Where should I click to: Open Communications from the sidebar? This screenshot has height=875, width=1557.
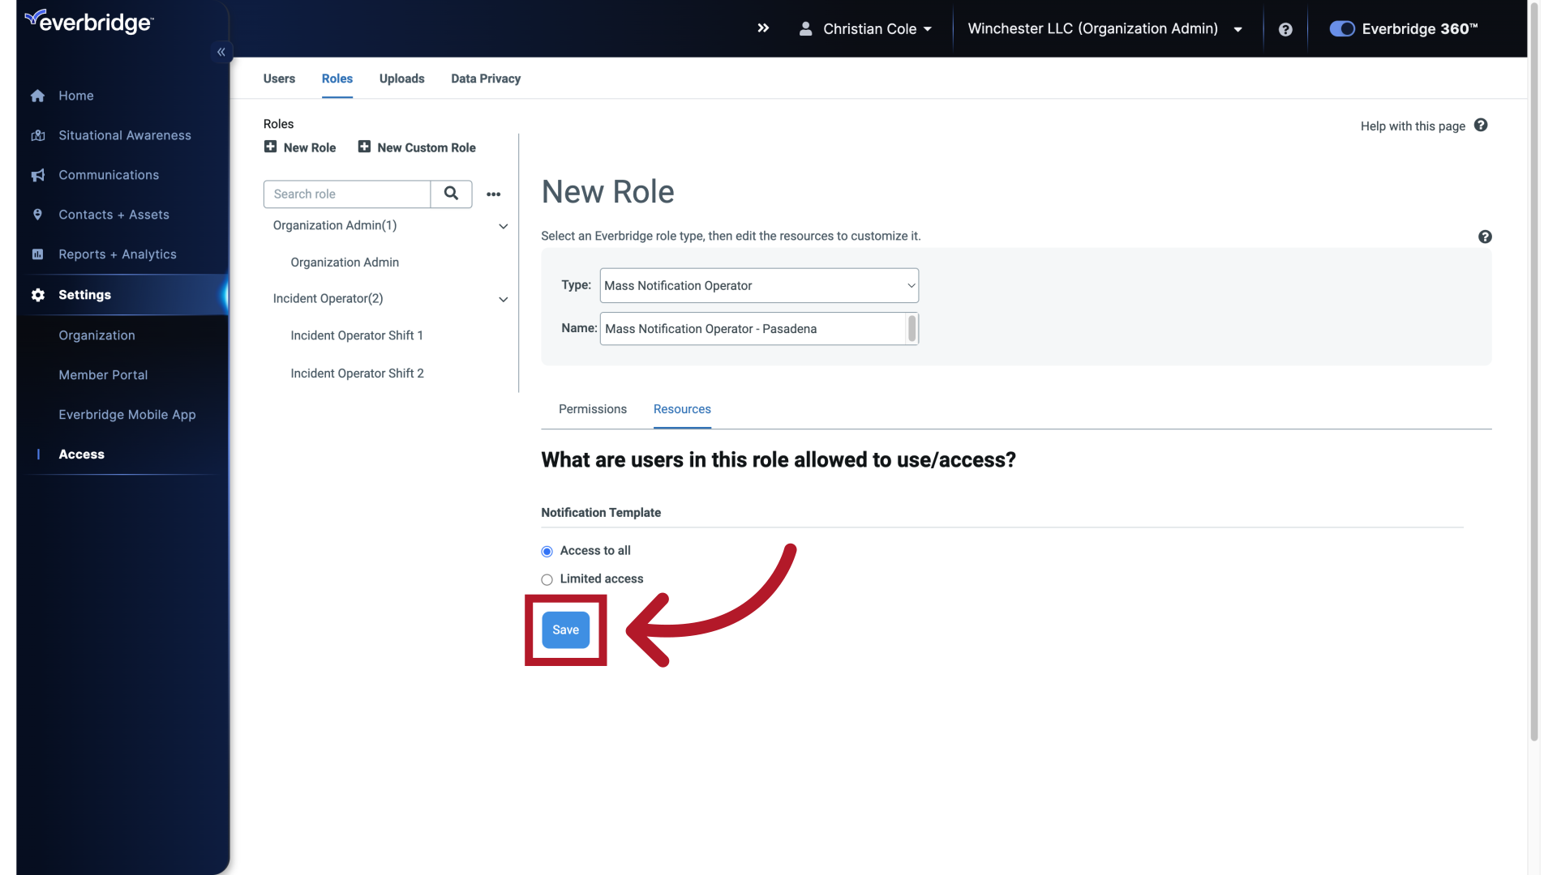108,175
